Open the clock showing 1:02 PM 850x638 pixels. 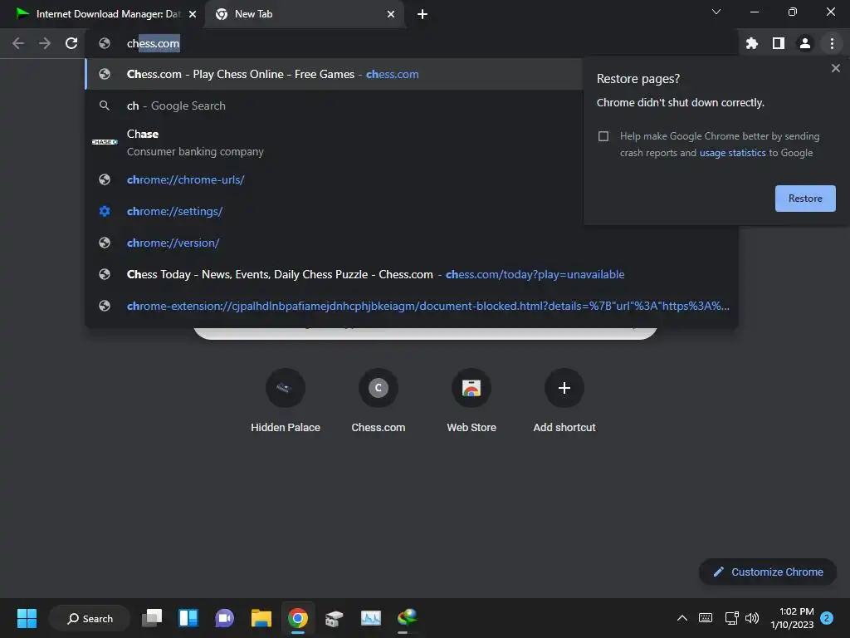792,618
